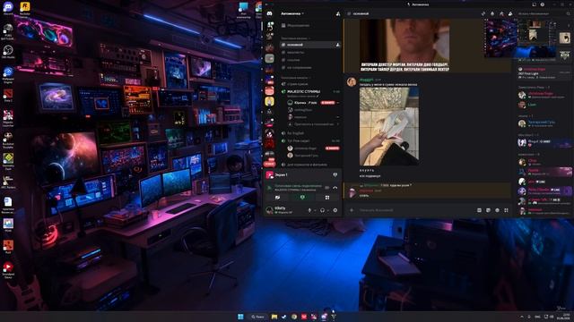The image size is (574, 322).
Task: Toggle noise suppression in voice panel
Action: click(326, 187)
